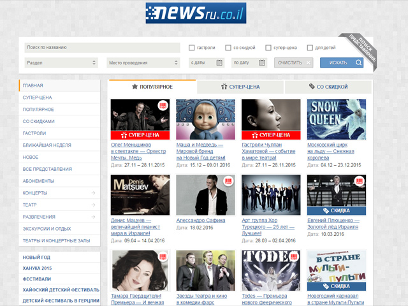The image size is (408, 306).
Task: Switch to the СУПЕР-ЦЕНА tab
Action: [x=240, y=87]
